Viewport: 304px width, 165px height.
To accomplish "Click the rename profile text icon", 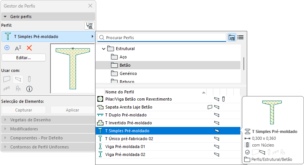I will point(18,48).
